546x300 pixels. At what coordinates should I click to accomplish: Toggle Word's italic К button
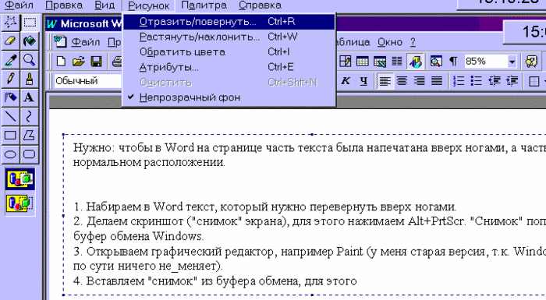point(345,81)
